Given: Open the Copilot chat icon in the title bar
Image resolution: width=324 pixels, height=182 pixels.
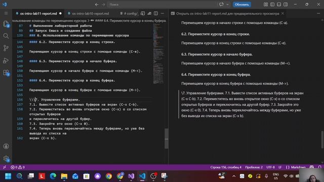Looking at the screenshot, I should (x=221, y=5).
